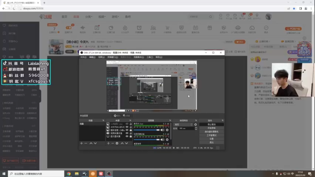Toggle visibility of 显示器采集 source

tap(127, 136)
